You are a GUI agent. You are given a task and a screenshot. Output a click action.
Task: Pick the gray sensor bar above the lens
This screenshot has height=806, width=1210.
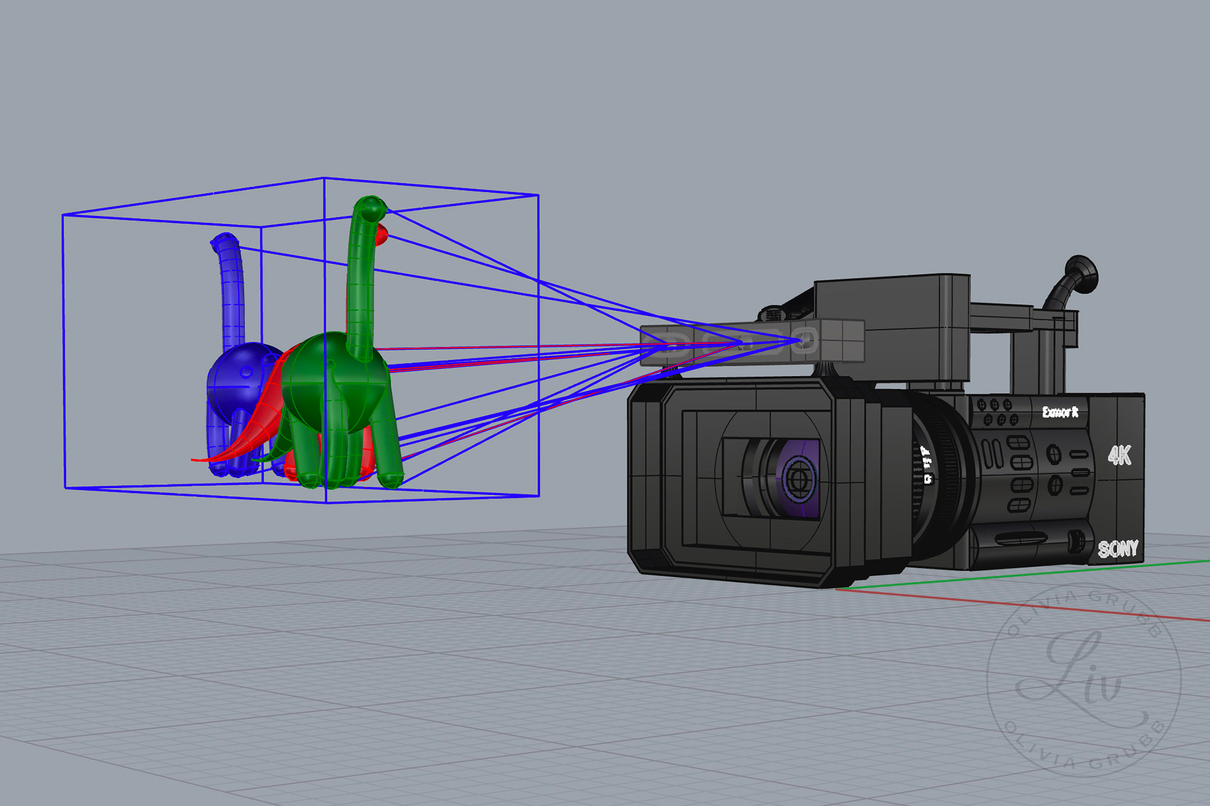(751, 343)
